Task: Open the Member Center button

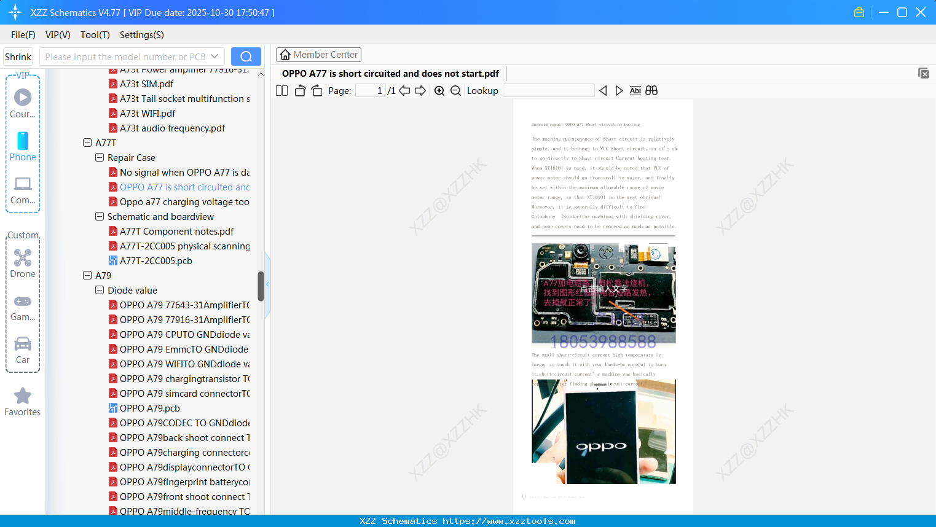Action: tap(318, 55)
